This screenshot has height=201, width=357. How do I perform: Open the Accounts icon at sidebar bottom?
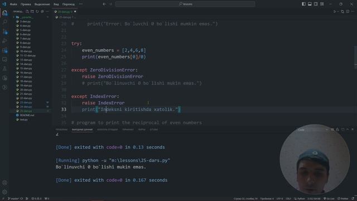(x=4, y=183)
